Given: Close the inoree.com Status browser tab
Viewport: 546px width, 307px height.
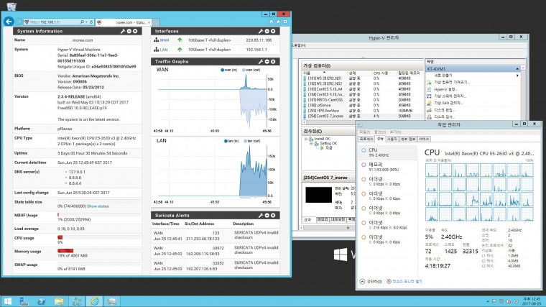Looking at the screenshot, I should (x=149, y=22).
